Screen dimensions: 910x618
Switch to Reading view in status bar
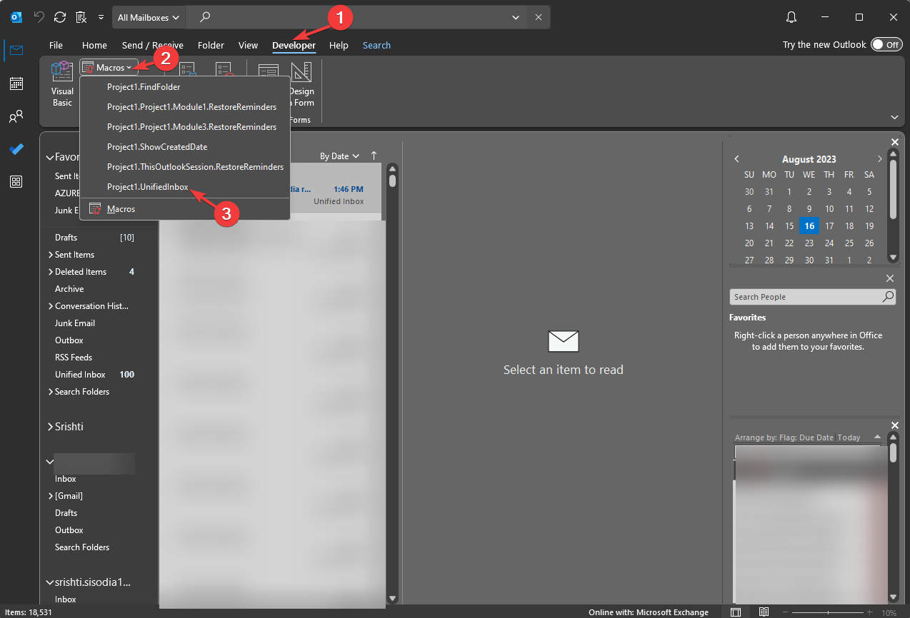pos(764,612)
